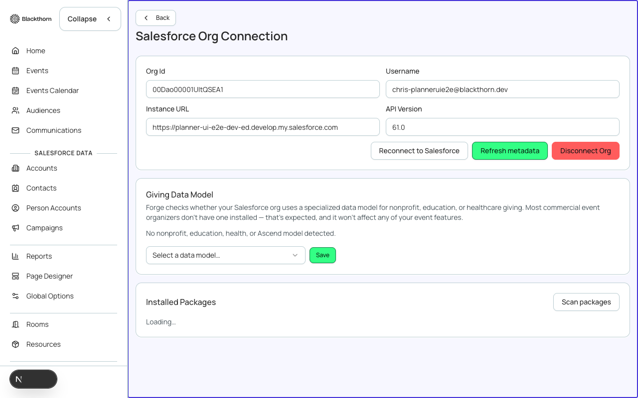
Task: Click the Rooms door icon
Action: [15, 324]
